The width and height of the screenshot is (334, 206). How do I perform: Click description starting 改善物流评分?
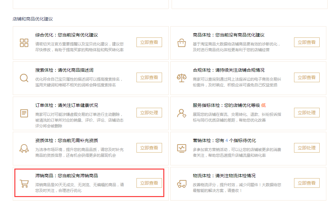click(237, 188)
